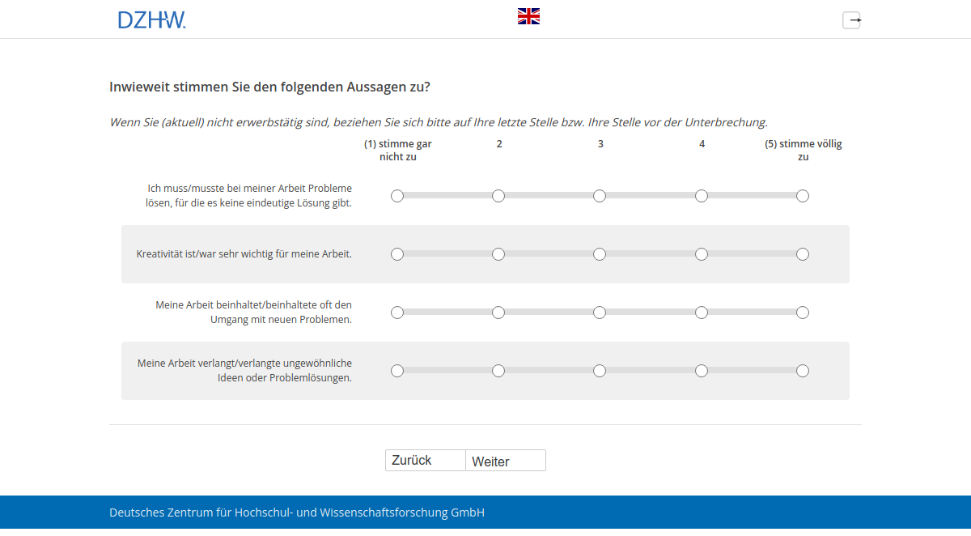
Task: Click the question heading about Aussagen zustimmen
Action: [270, 87]
